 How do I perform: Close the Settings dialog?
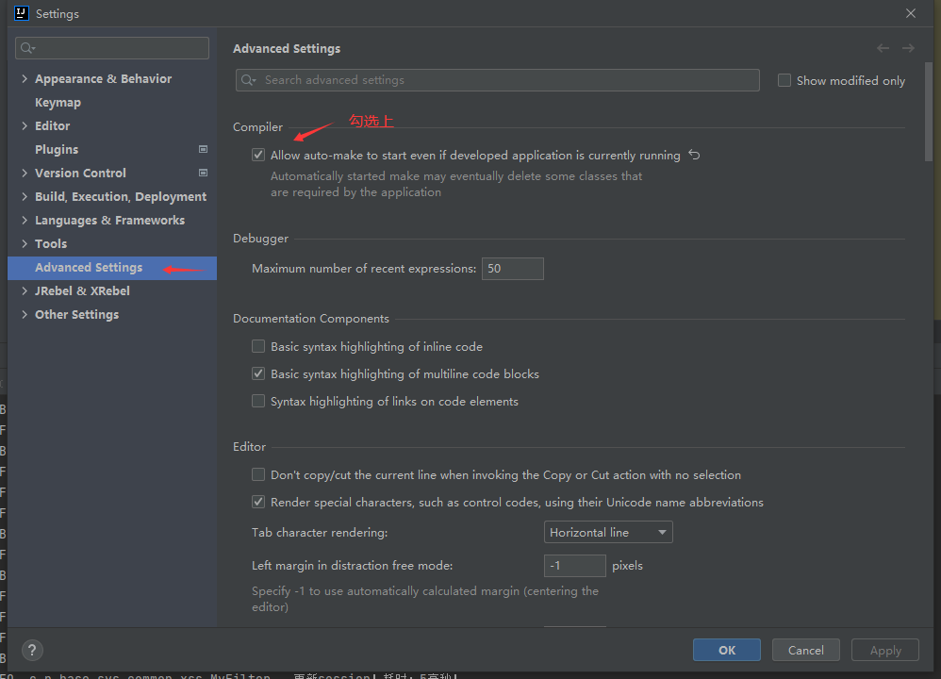tap(911, 13)
